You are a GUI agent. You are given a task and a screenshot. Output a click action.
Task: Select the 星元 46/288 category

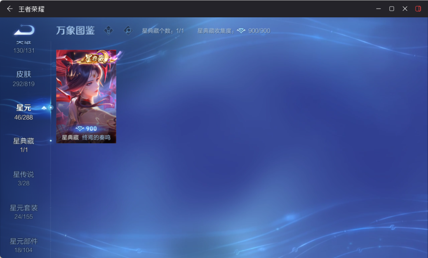pyautogui.click(x=24, y=112)
